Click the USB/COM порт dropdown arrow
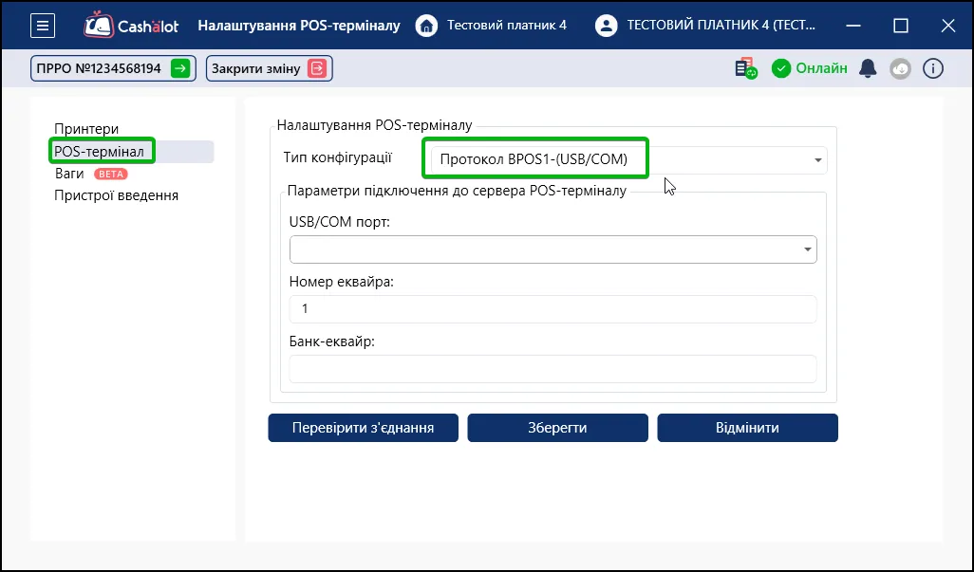Image resolution: width=974 pixels, height=572 pixels. coord(807,249)
